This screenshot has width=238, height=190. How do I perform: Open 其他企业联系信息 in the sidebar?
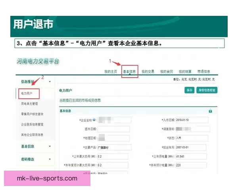tap(32, 135)
